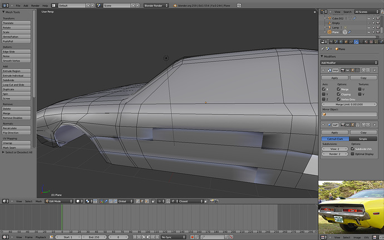Click the record keyframe red button
The width and height of the screenshot is (384, 240).
(192, 237)
